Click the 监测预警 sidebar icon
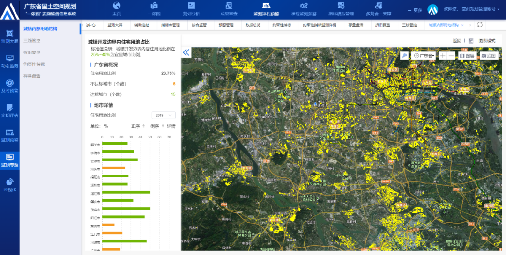This screenshot has height=255, width=506. pyautogui.click(x=10, y=132)
